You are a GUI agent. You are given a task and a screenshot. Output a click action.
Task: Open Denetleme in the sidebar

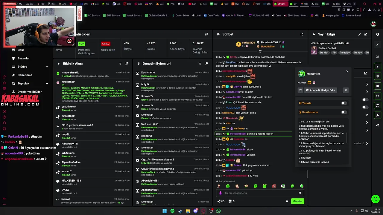[x=25, y=75]
